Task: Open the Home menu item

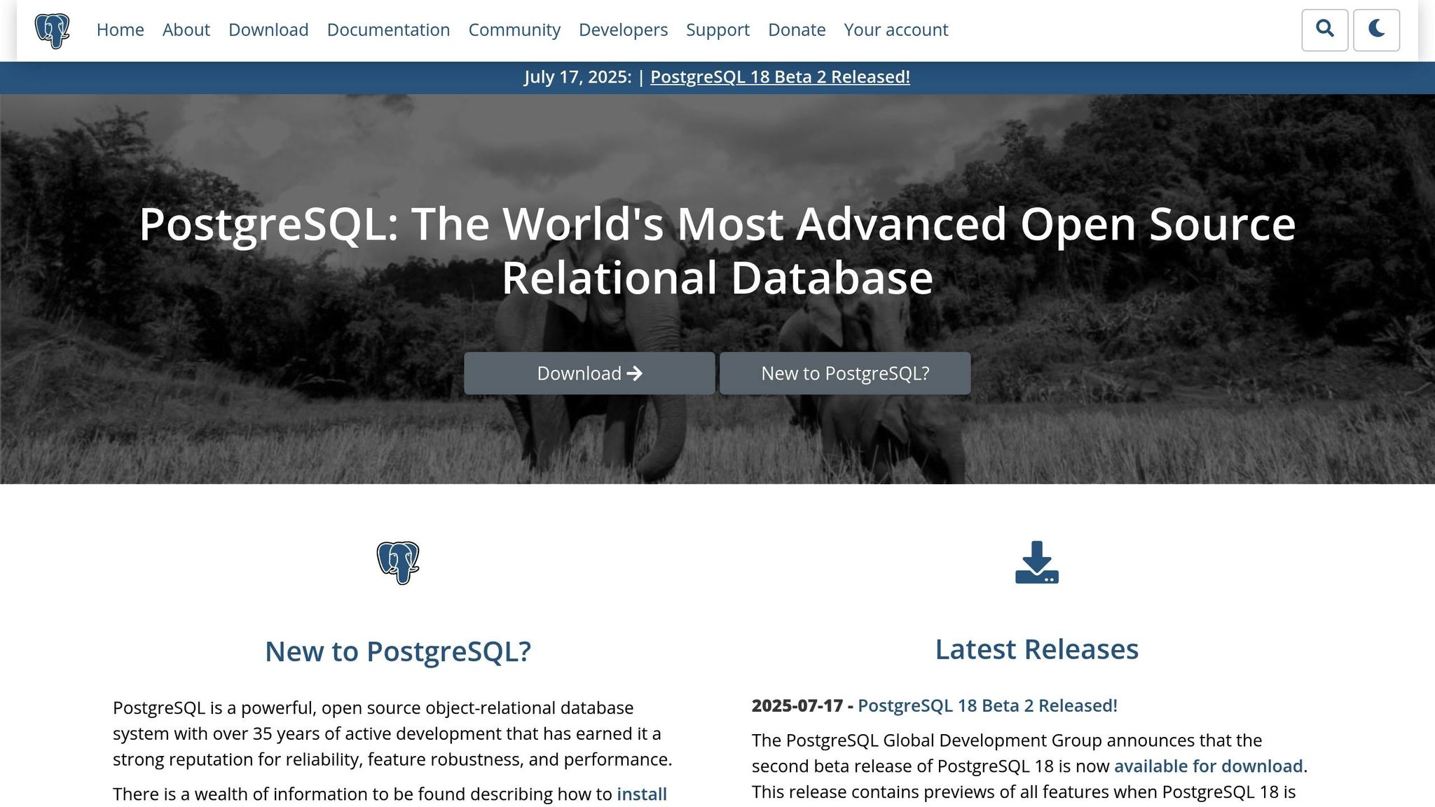Action: pyautogui.click(x=120, y=29)
